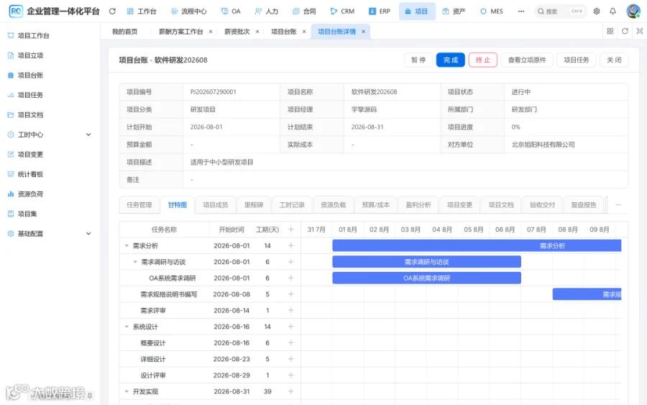Click the user avatar at top right
The image size is (647, 405).
tap(633, 11)
